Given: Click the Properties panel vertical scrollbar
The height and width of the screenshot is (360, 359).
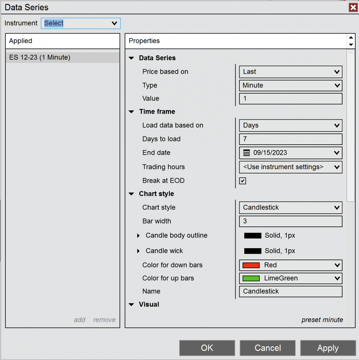Looking at the screenshot, I should (351, 126).
